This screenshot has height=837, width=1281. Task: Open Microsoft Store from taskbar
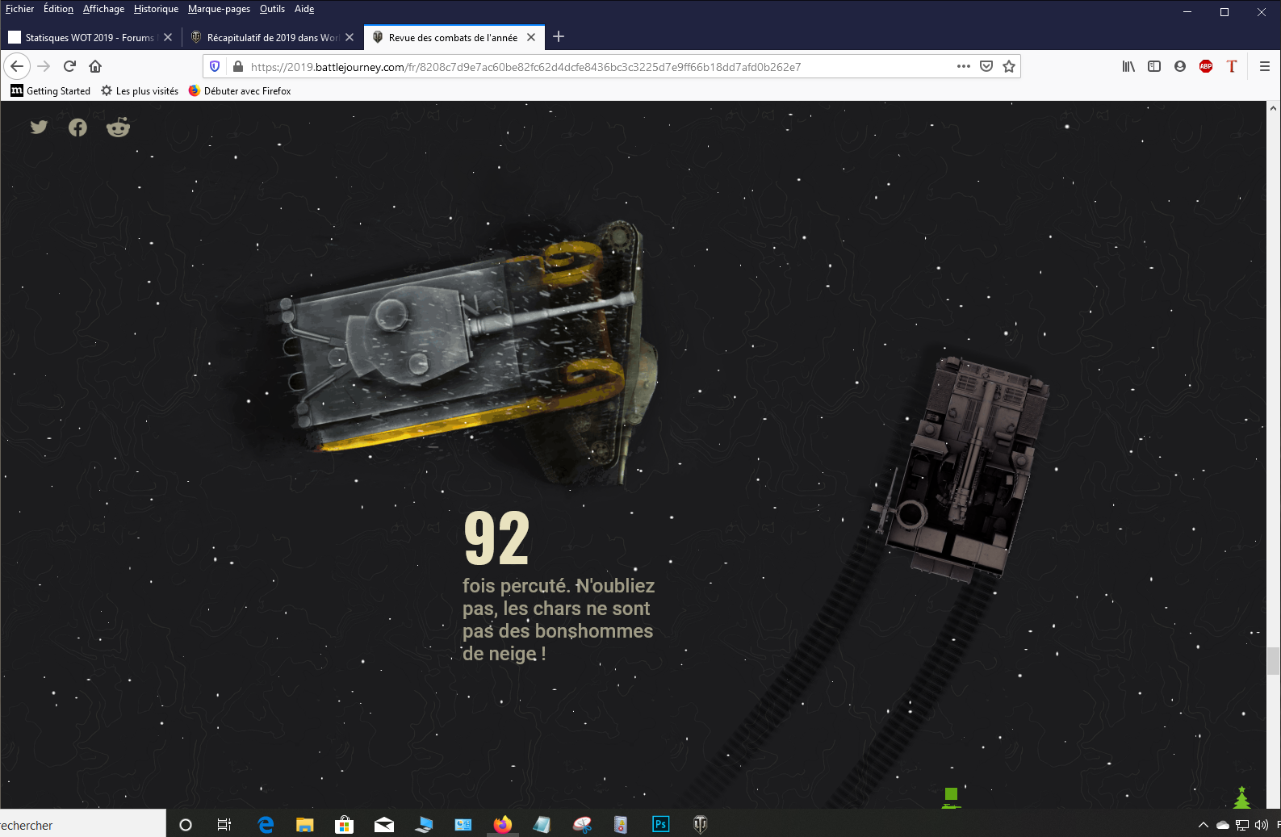344,824
